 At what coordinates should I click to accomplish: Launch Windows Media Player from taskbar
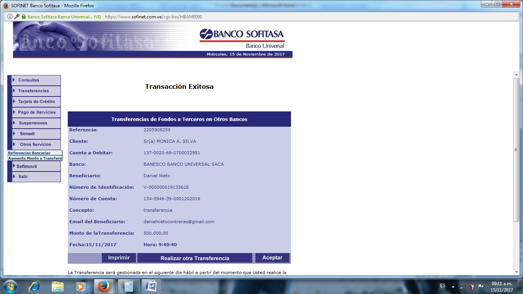pos(80,286)
